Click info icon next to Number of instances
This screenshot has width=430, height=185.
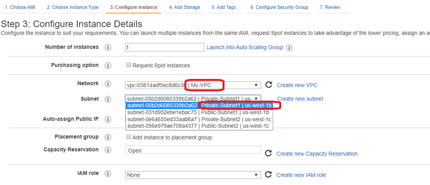(107, 47)
